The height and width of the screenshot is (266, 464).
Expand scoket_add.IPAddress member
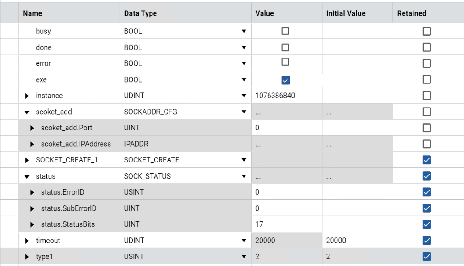pyautogui.click(x=32, y=144)
